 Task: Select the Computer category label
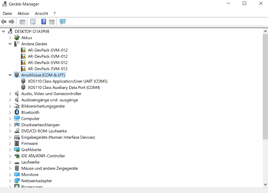tap(30, 119)
